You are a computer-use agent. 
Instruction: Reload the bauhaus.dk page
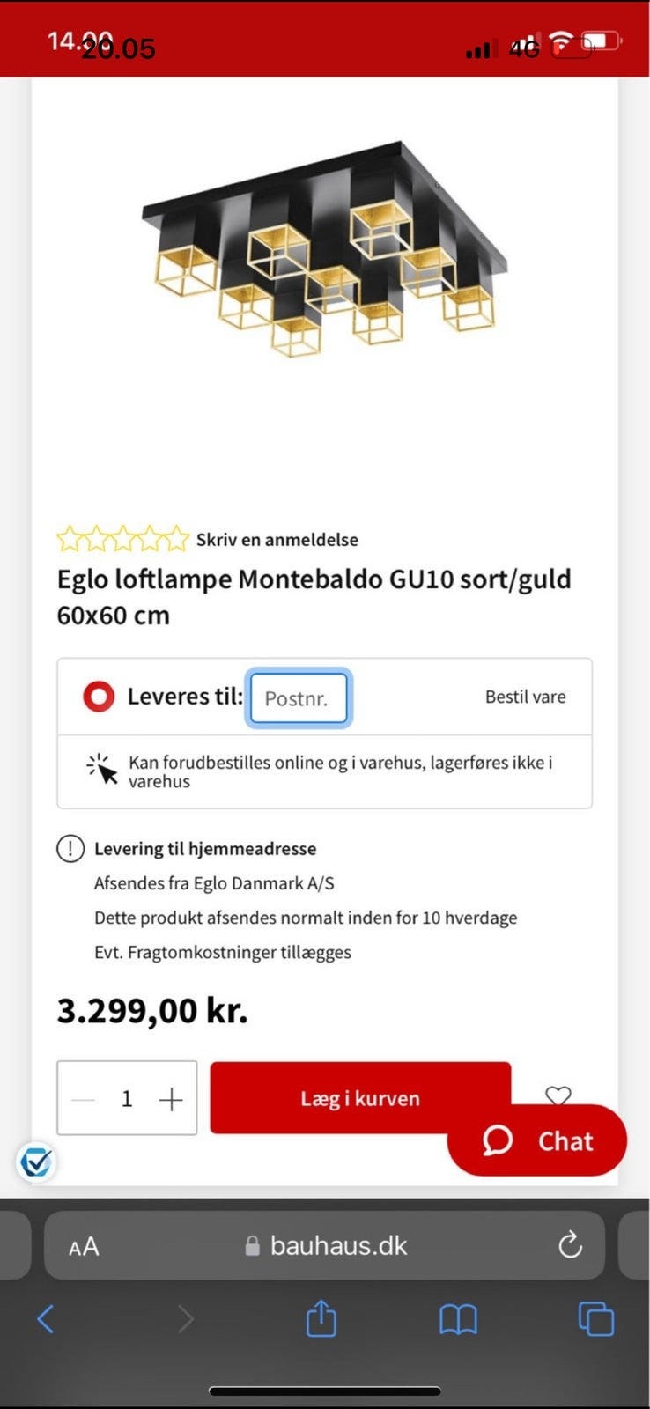coord(571,1245)
